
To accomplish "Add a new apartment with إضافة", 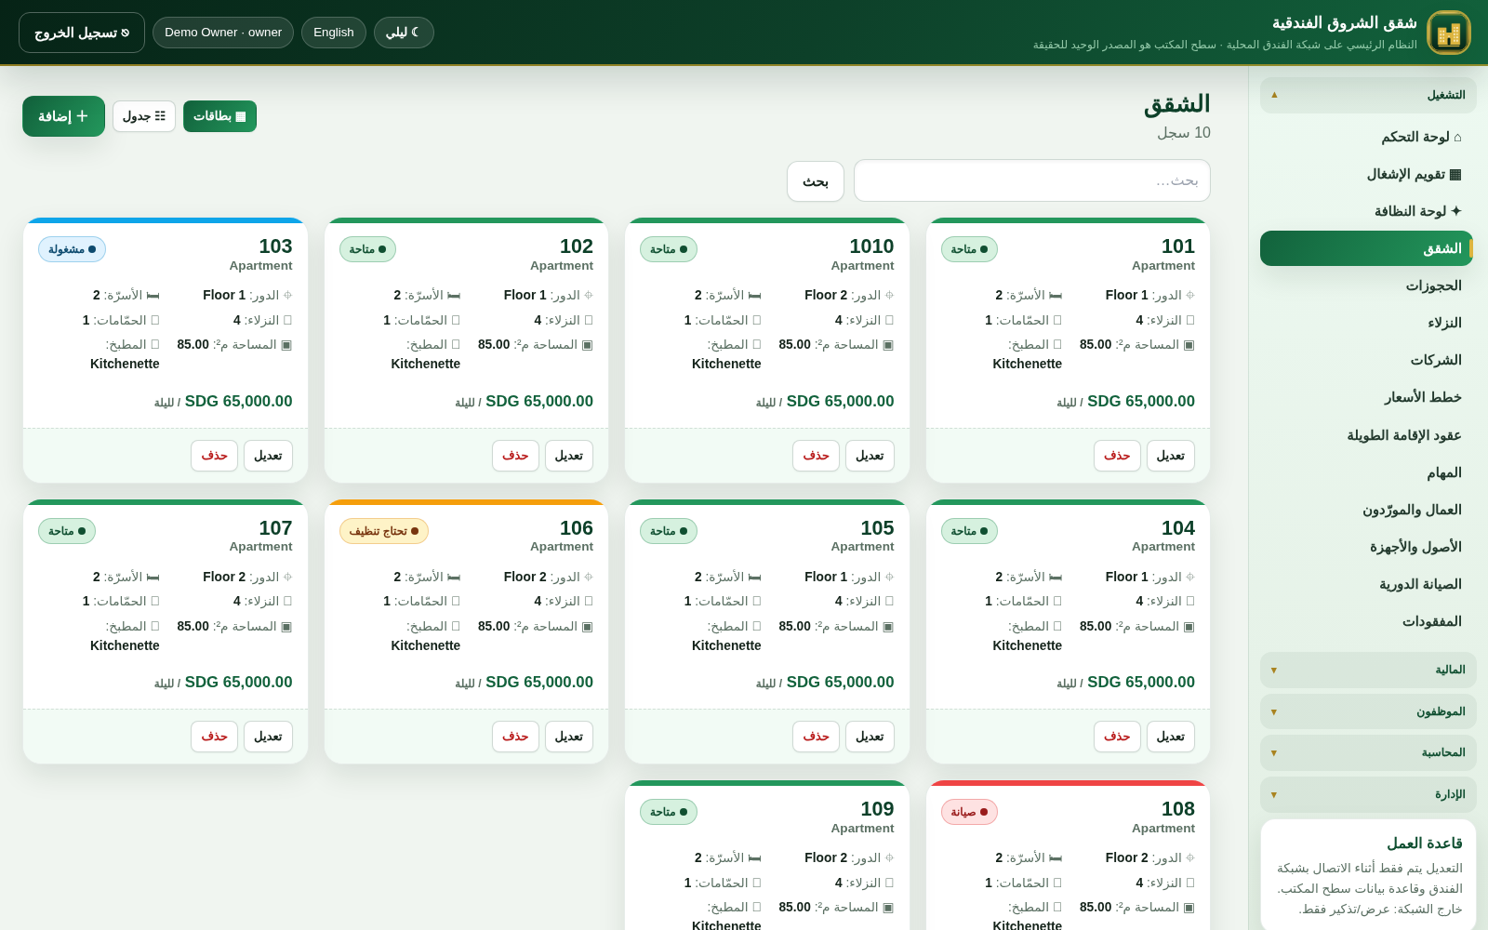I will (64, 116).
